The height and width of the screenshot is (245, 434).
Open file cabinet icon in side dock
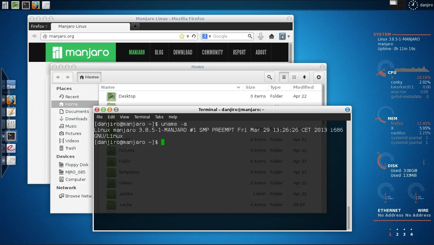click(11, 160)
